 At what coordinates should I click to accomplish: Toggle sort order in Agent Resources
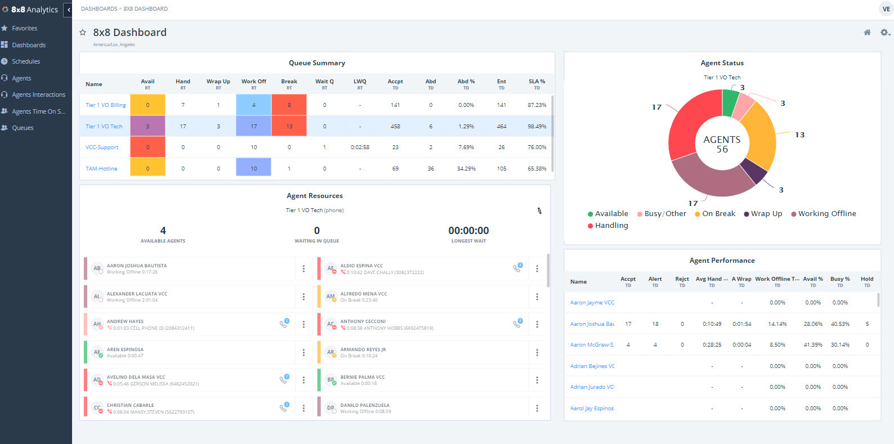point(539,210)
